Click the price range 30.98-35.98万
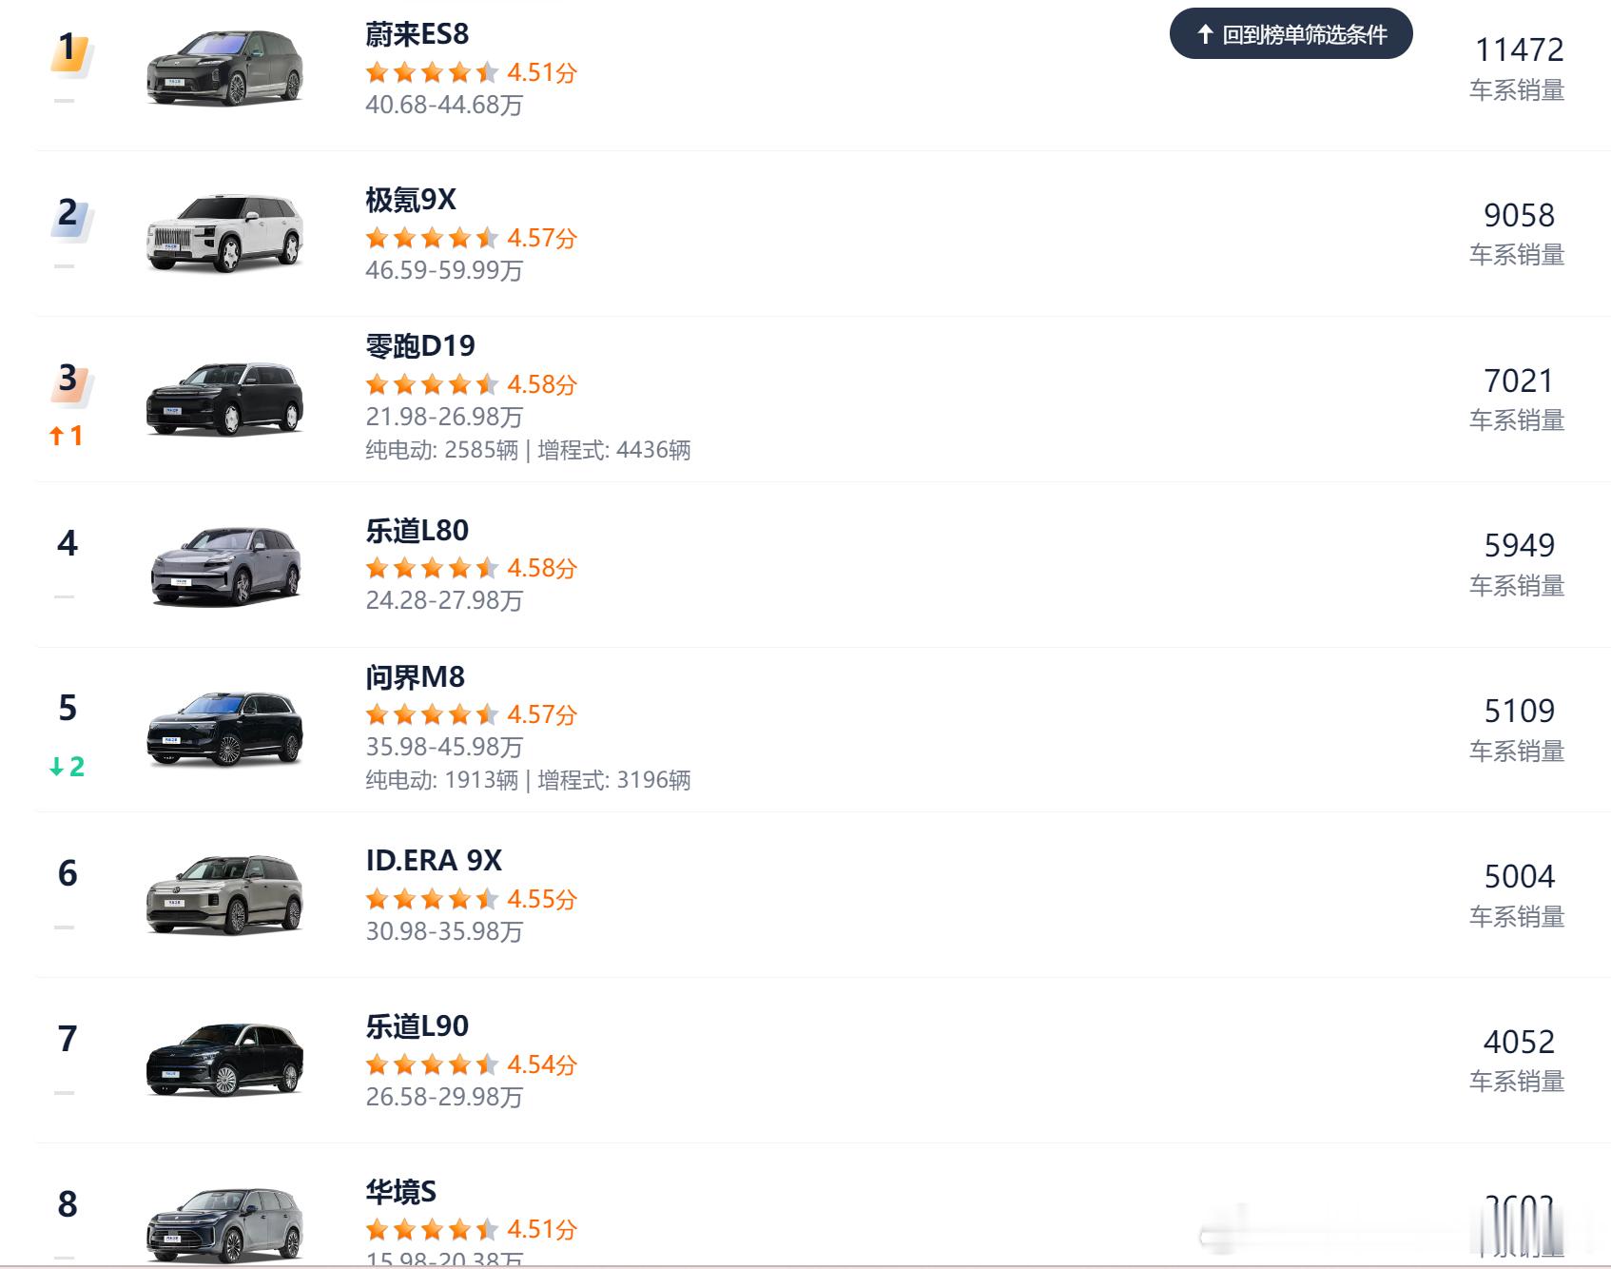The width and height of the screenshot is (1611, 1269). 444,931
